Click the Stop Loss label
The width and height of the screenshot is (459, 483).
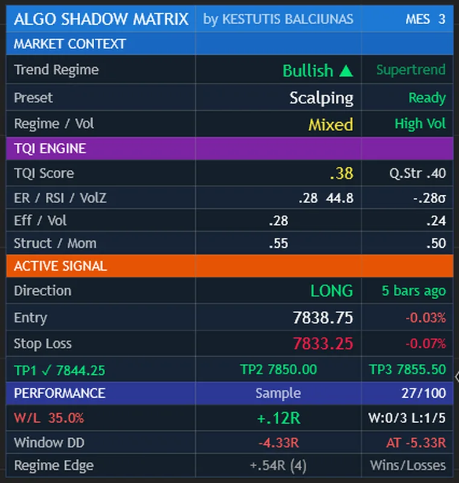pos(42,344)
